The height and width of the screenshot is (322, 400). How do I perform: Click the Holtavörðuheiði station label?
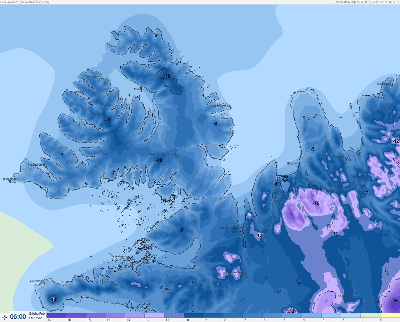click(x=235, y=272)
